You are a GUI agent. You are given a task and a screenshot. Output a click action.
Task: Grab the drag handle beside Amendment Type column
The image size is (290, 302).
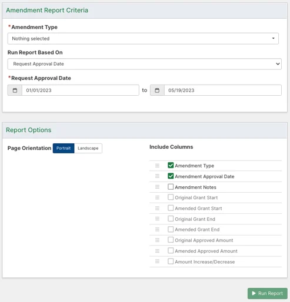click(x=157, y=166)
